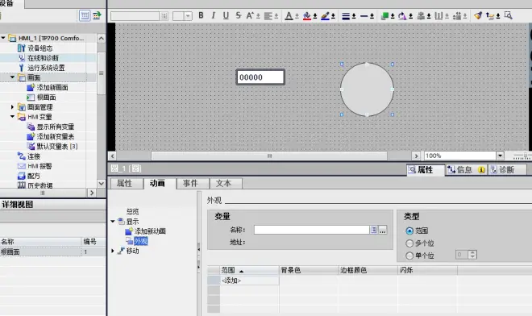Collapse the HMI 变量 folder
Screen dimensions: 532x316
click(13, 116)
